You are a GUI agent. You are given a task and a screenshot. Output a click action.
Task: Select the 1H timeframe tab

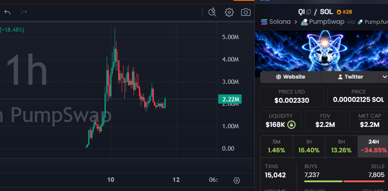309,146
